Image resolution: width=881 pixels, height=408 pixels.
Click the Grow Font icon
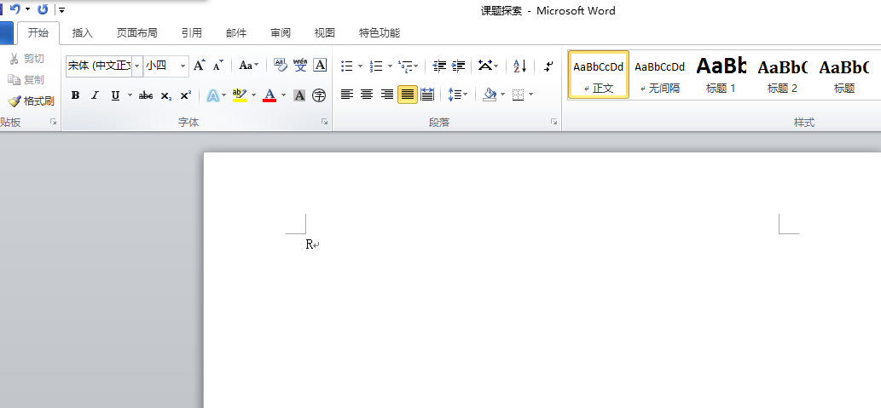click(200, 66)
